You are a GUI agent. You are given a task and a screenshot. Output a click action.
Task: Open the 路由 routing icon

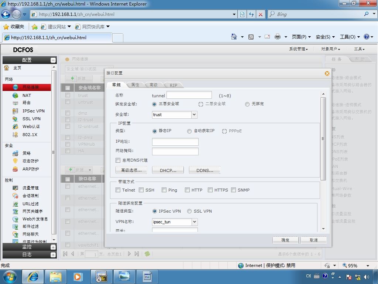15,103
